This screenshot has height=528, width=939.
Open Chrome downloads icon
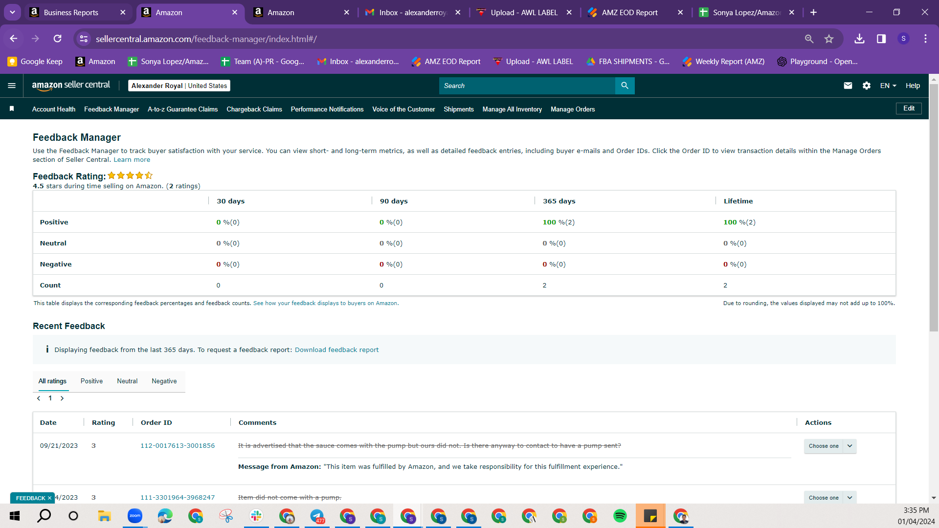point(859,39)
